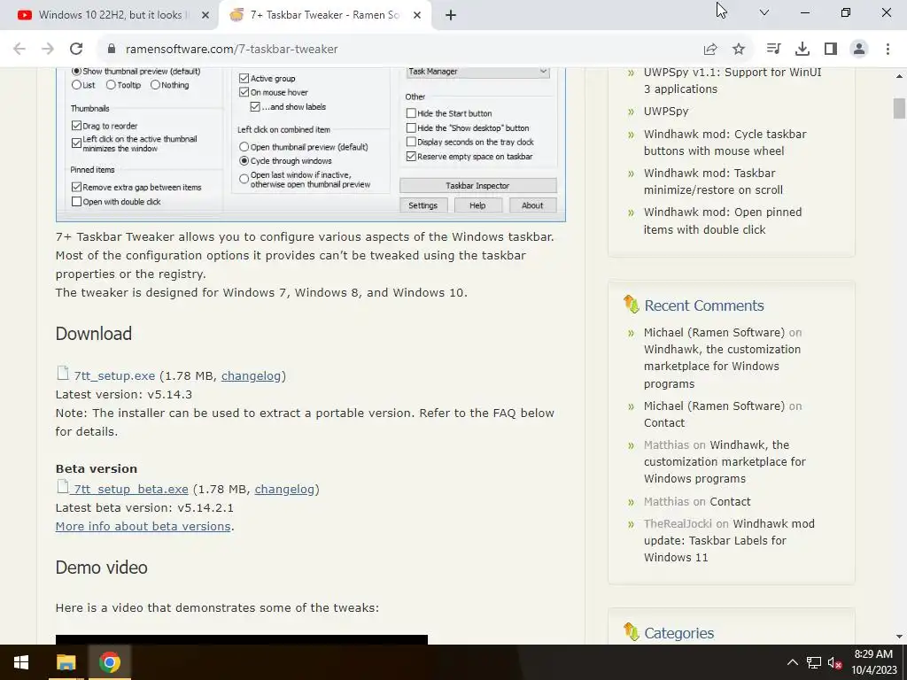Click the Categories heading icon
Viewport: 907px width, 680px height.
[631, 631]
